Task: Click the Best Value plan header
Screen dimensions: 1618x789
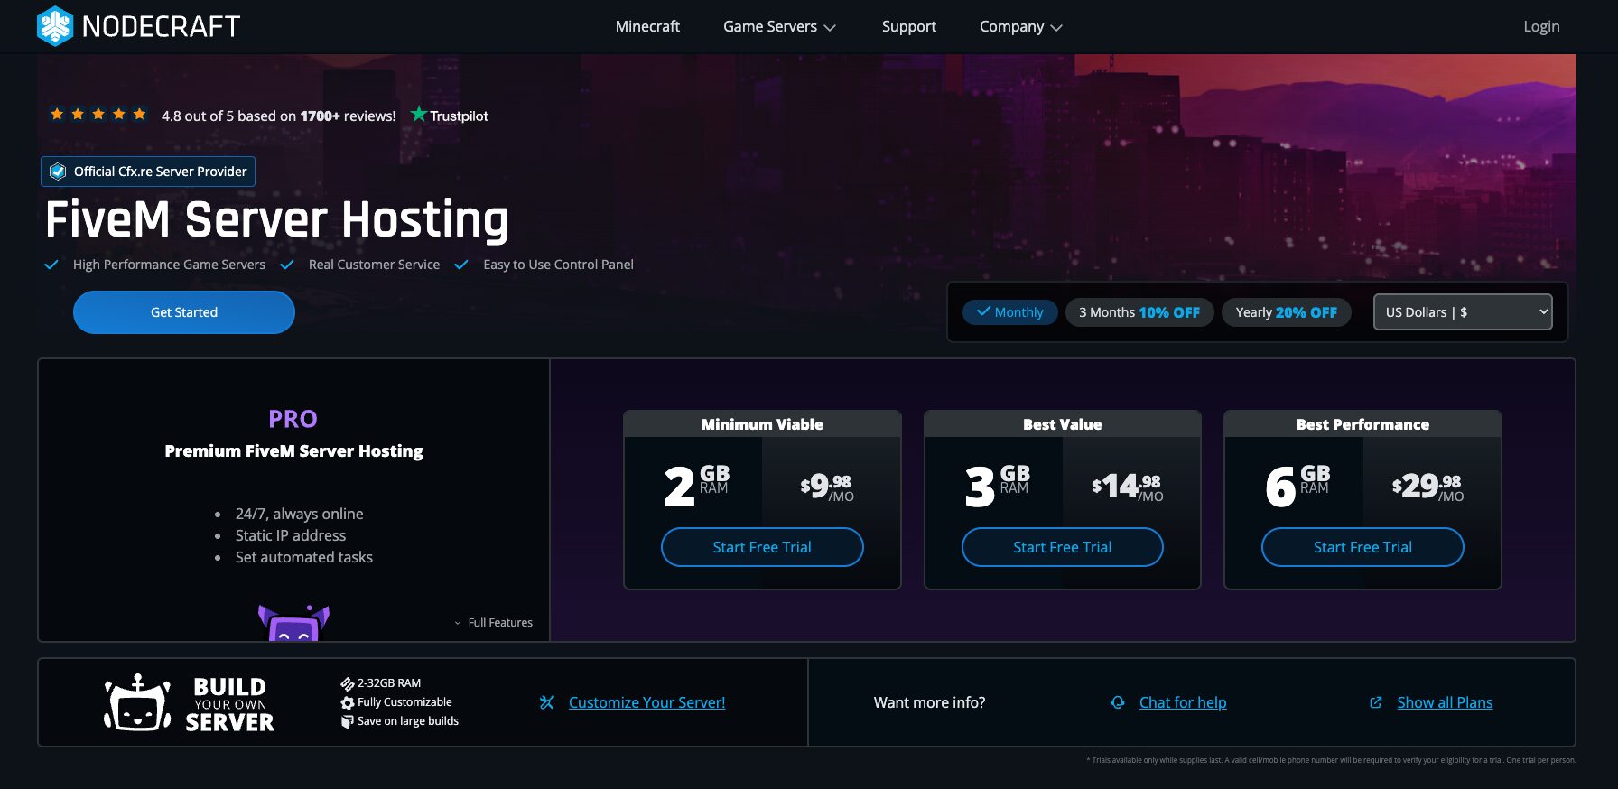Action: coord(1063,424)
